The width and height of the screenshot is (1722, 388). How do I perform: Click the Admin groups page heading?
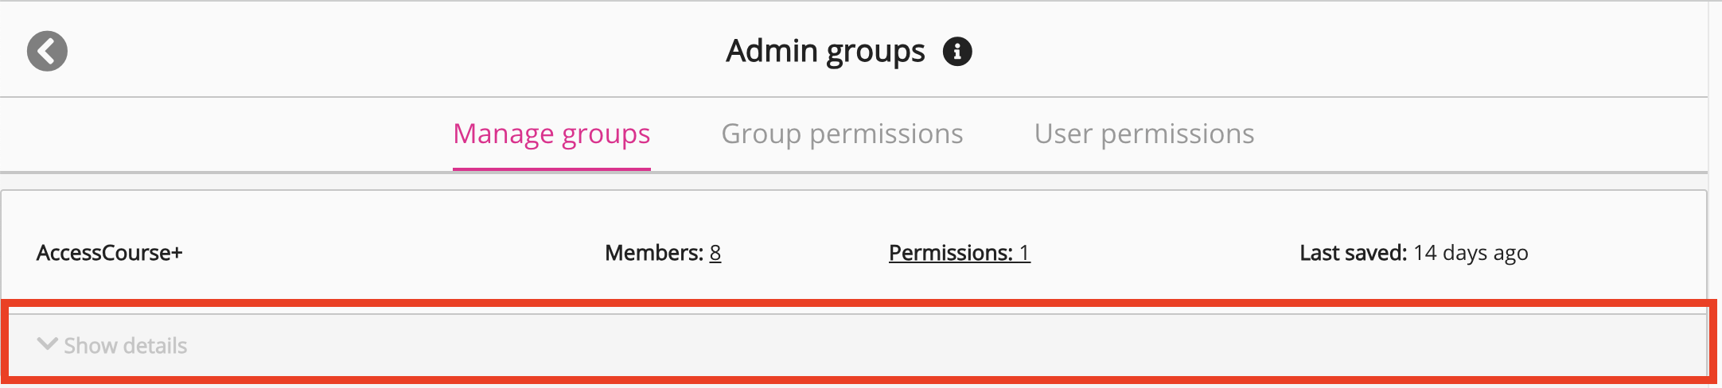click(x=825, y=52)
